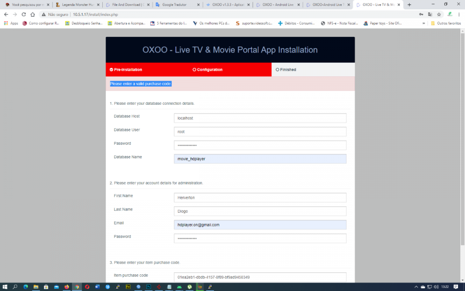Image resolution: width=465 pixels, height=291 pixels.
Task: Click the Email input field
Action: 260,225
